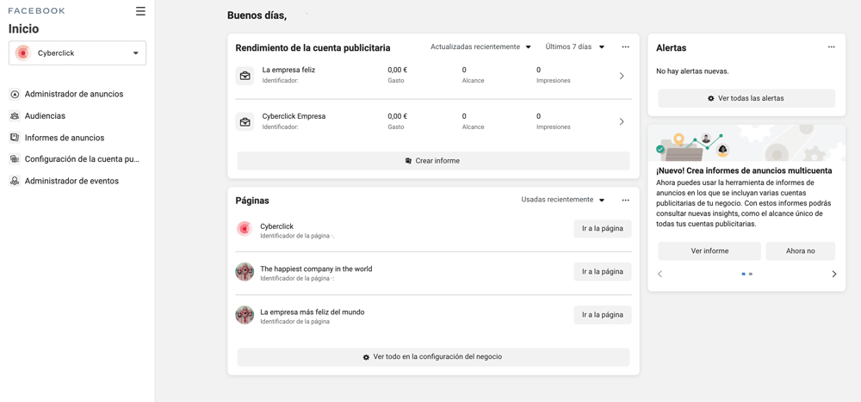
Task: Click the Administrador de eventos icon
Action: [15, 181]
